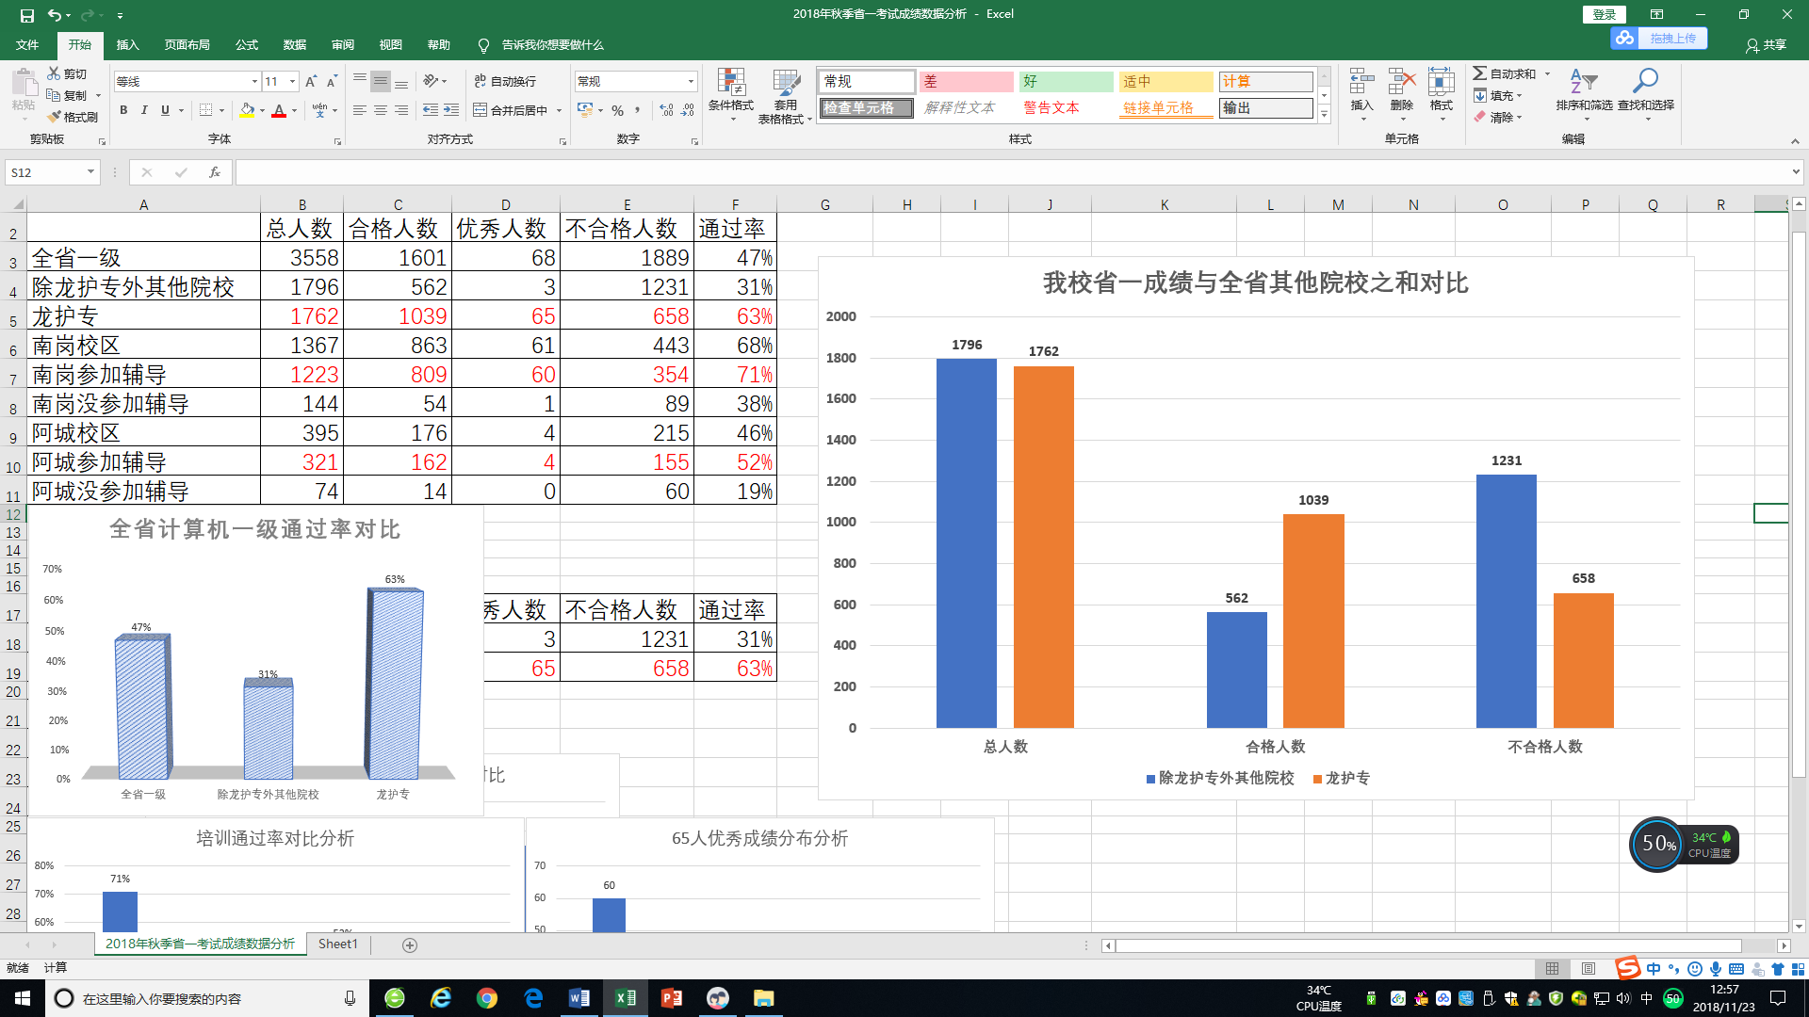Toggle Wrap Text option
The image size is (1809, 1017).
click(505, 82)
